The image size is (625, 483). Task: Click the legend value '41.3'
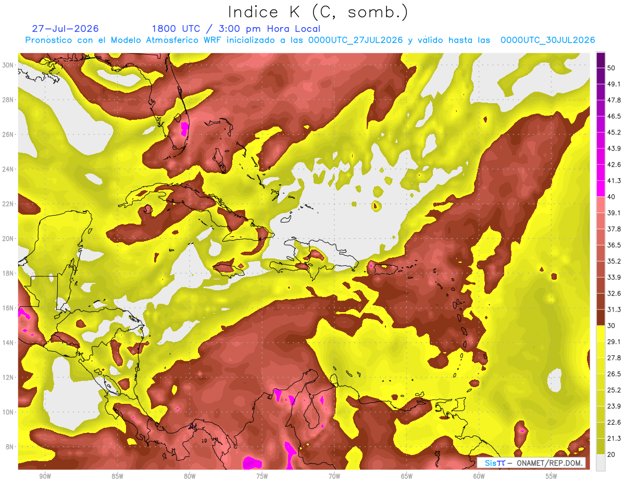coord(614,181)
